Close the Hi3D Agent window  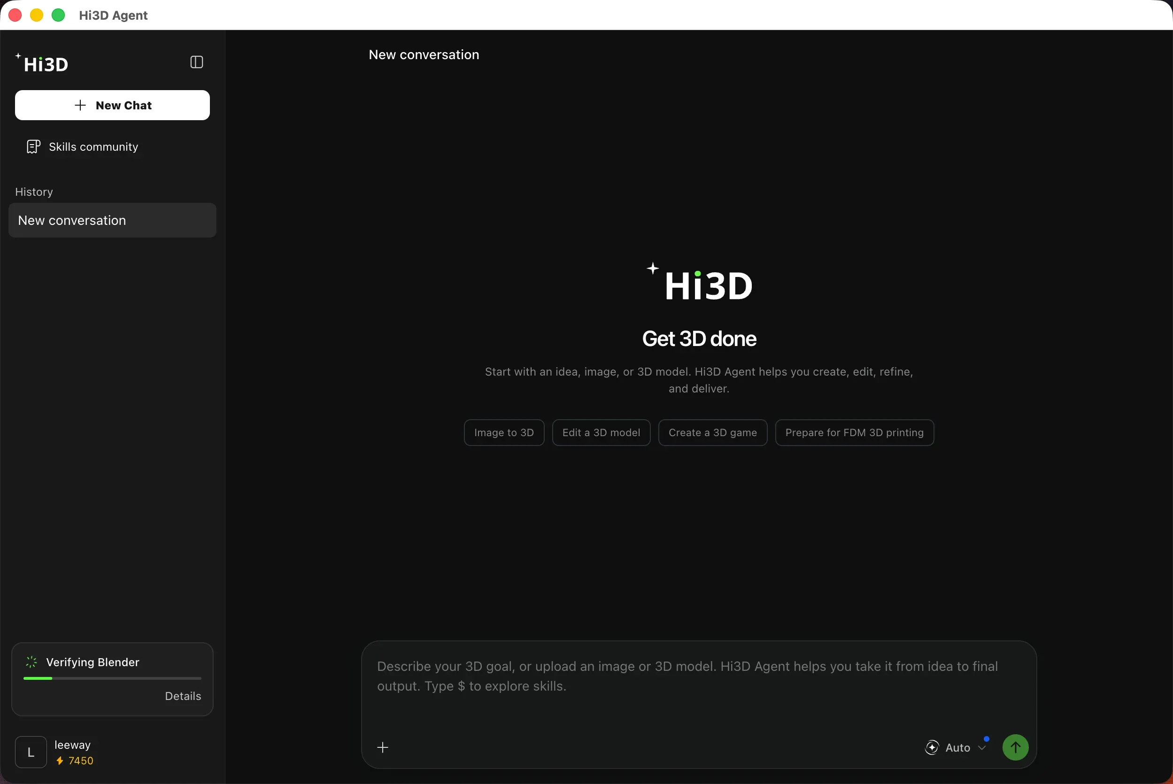click(x=15, y=15)
